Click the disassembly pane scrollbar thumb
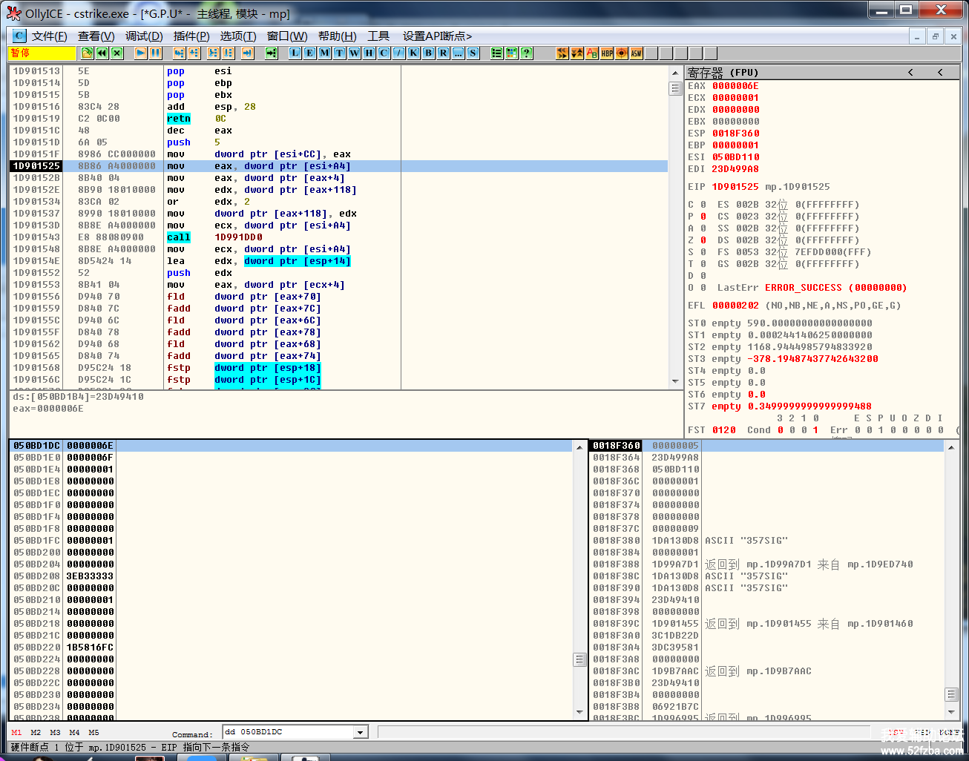Screen dimensions: 969x761 point(675,89)
